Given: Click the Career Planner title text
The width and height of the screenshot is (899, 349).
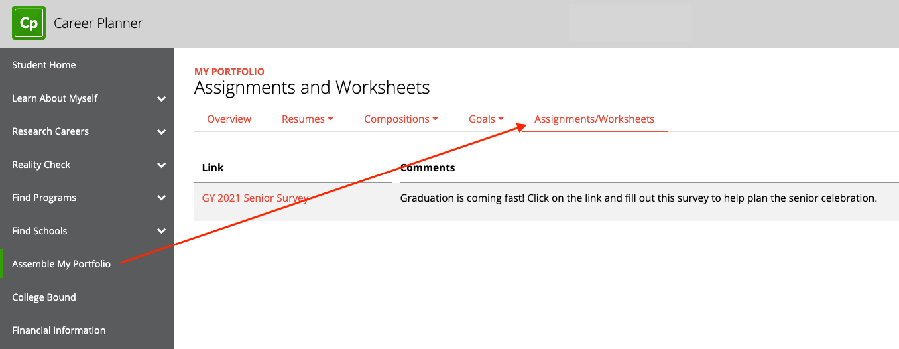Looking at the screenshot, I should tap(98, 23).
